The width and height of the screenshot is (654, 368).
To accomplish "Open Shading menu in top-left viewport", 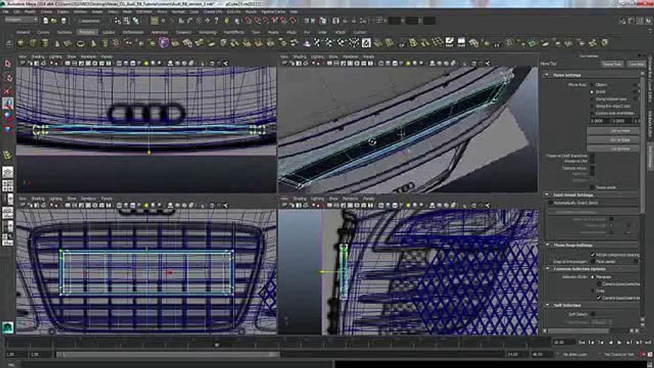I will coord(38,57).
